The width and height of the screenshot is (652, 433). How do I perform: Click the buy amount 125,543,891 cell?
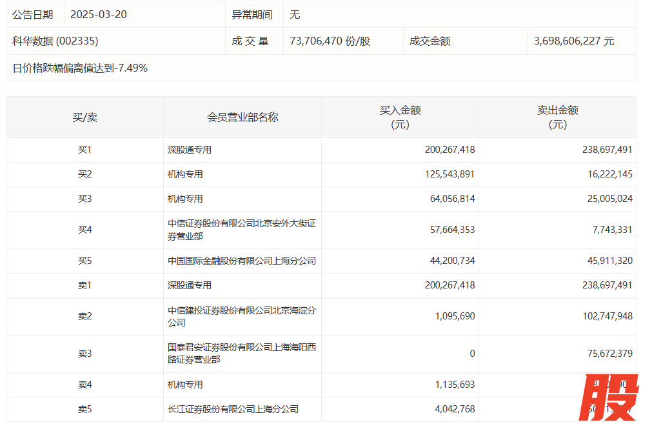pyautogui.click(x=449, y=174)
